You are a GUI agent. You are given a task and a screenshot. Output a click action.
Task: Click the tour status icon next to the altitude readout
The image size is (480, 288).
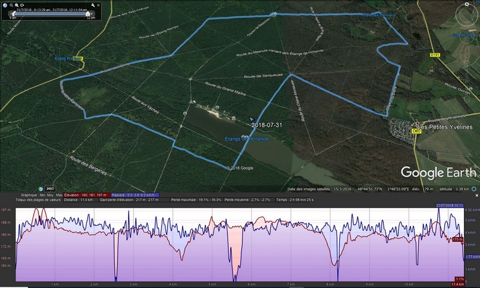pyautogui.click(x=474, y=189)
